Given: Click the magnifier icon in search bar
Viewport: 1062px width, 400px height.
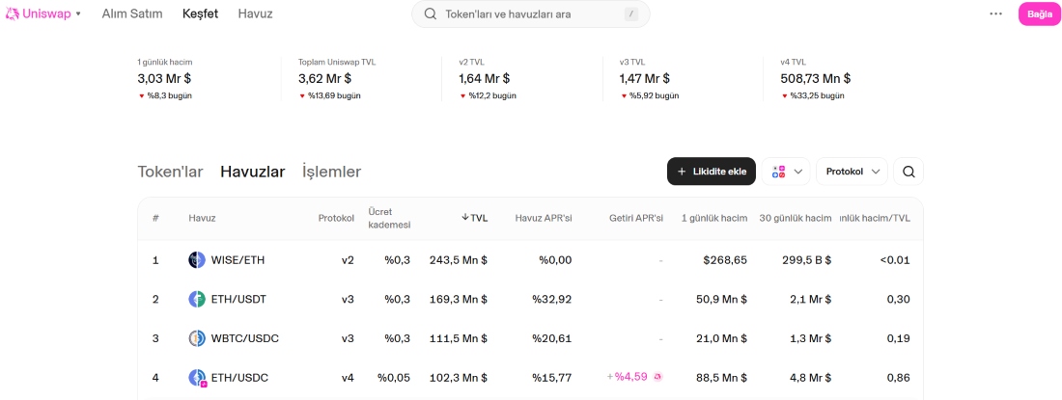Looking at the screenshot, I should pyautogui.click(x=430, y=14).
